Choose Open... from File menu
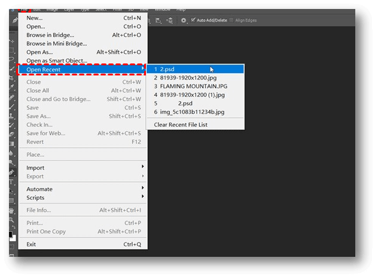 coord(83,26)
